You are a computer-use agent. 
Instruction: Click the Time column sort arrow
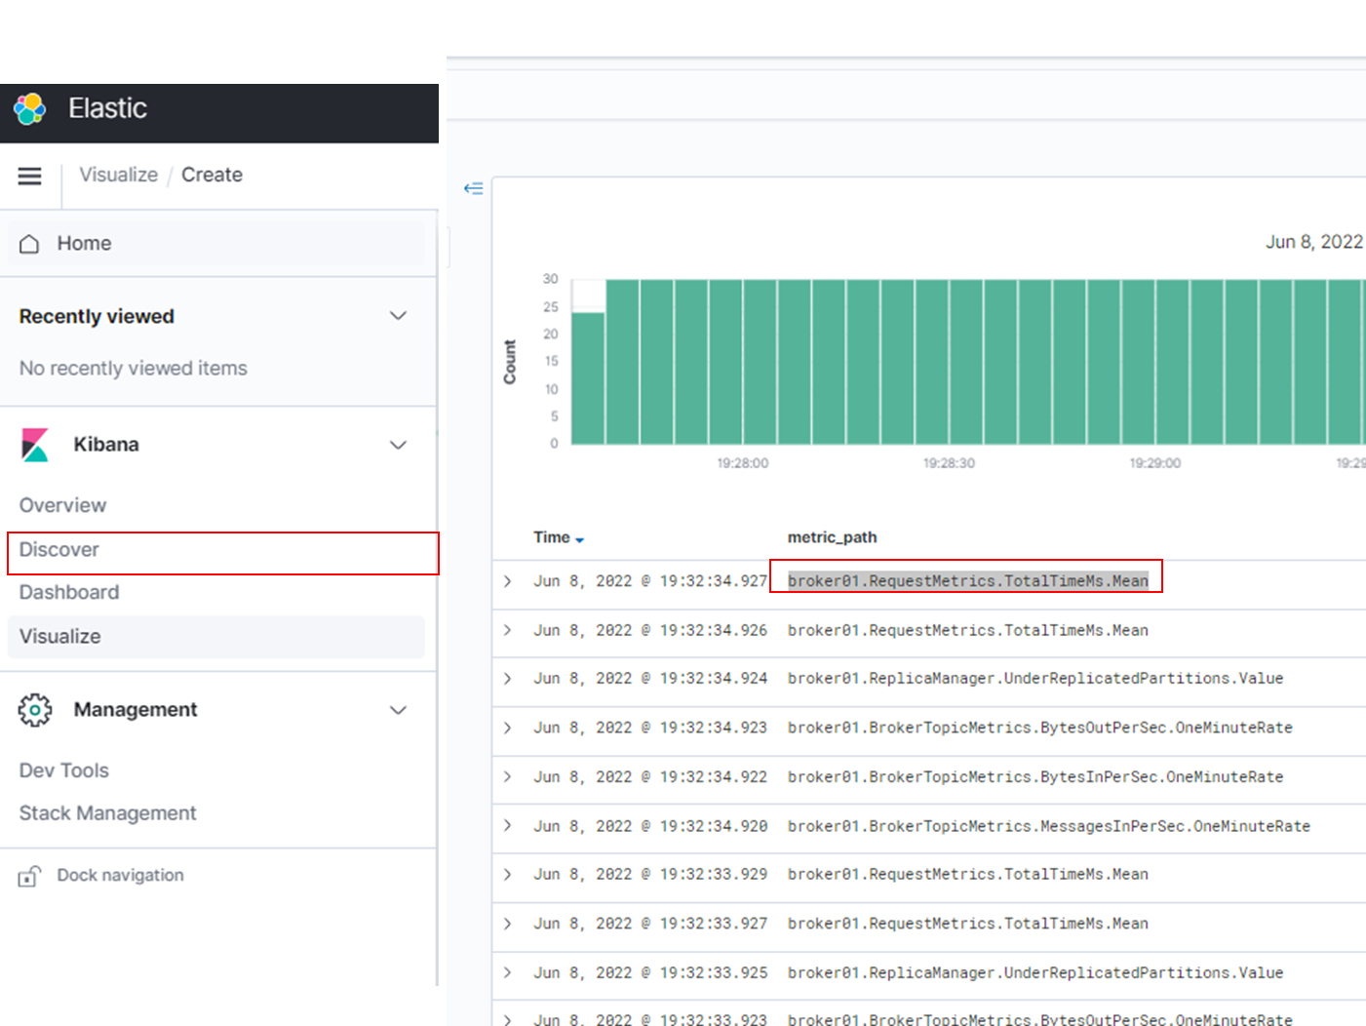(580, 539)
